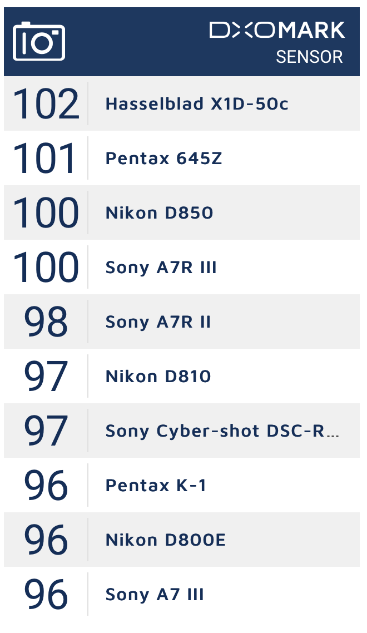Viewport: 367px width, 633px height.
Task: Click the DXOMARK logo
Action: [277, 30]
